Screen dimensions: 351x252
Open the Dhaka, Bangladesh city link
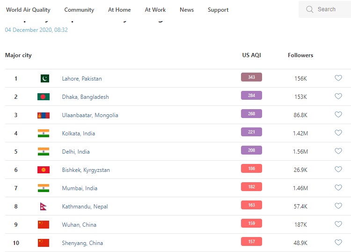click(x=85, y=97)
